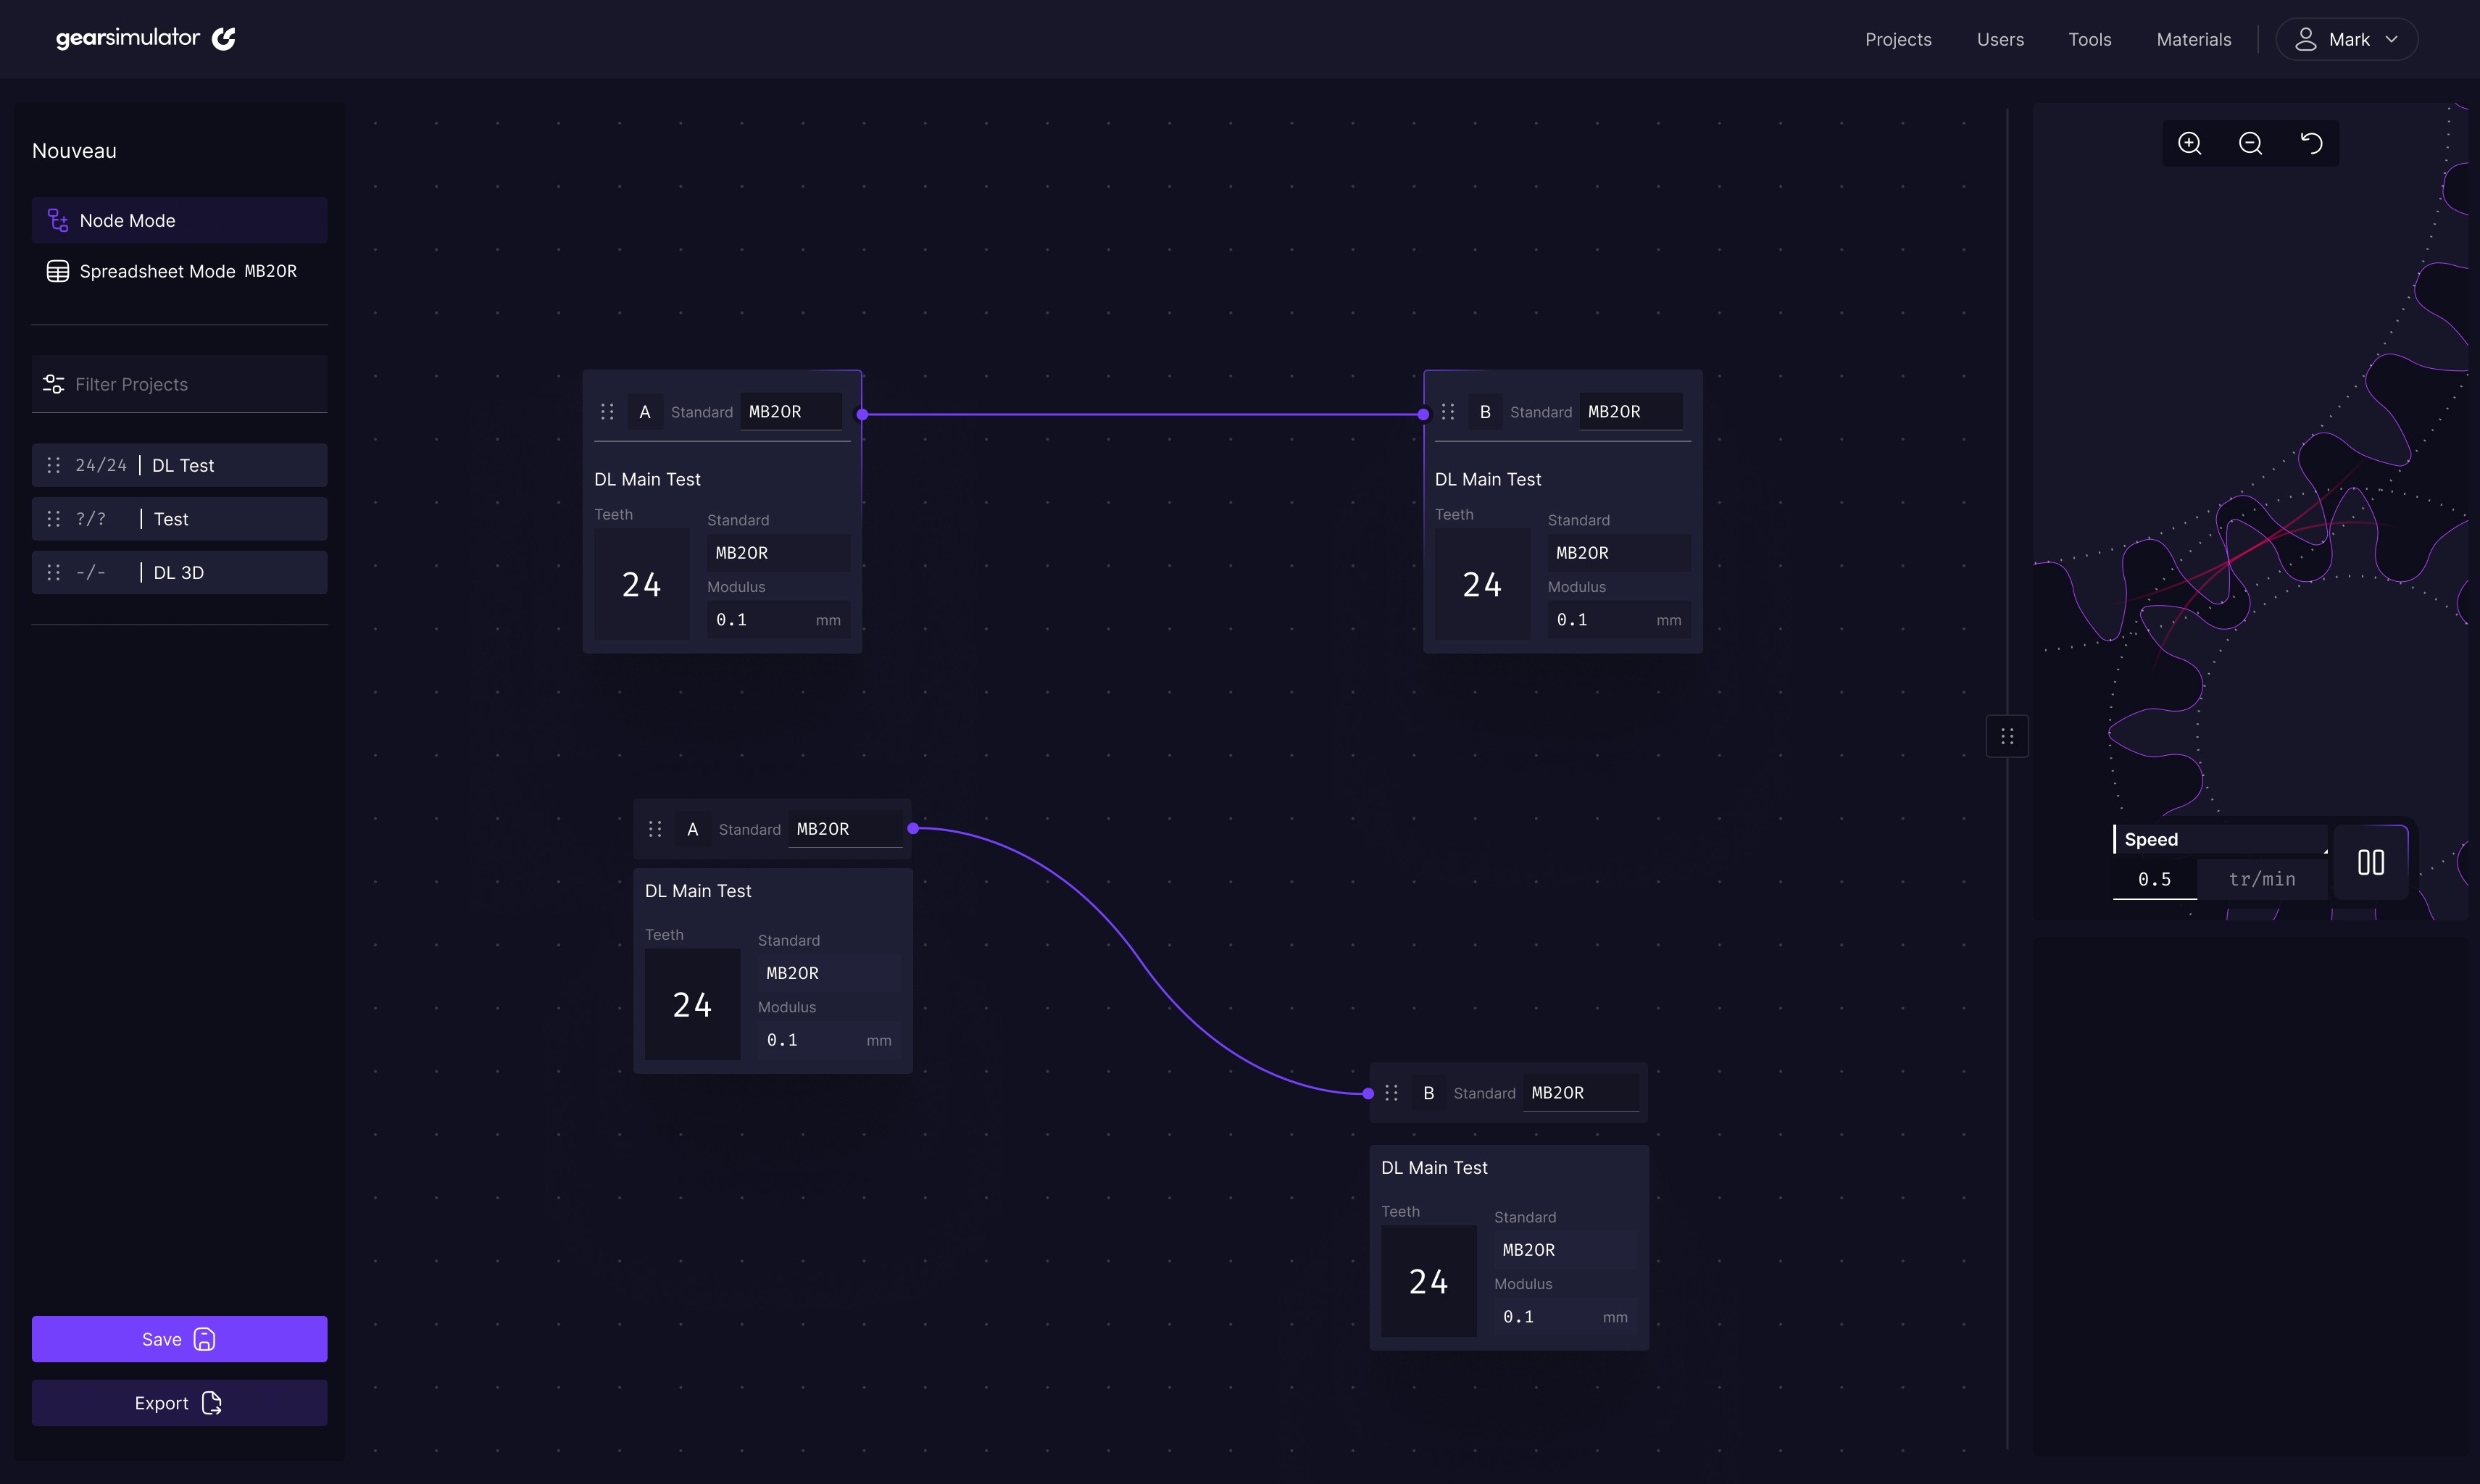Click the Save button
The image size is (2480, 1484).
tap(179, 1339)
